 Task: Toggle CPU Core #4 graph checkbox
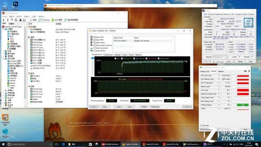click(x=159, y=58)
